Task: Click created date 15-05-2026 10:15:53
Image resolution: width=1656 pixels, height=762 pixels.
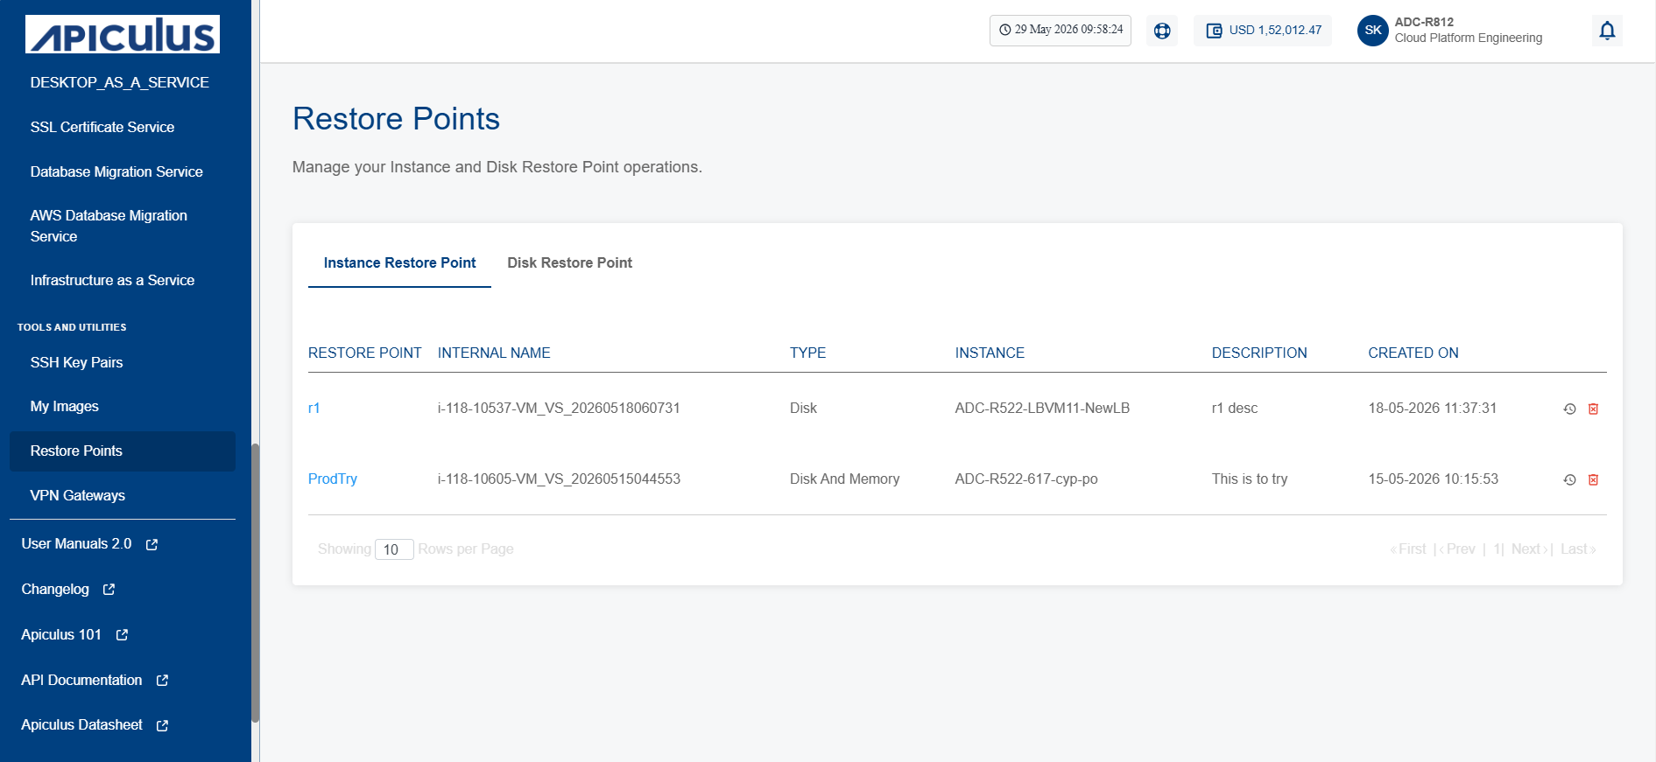Action: tap(1433, 479)
